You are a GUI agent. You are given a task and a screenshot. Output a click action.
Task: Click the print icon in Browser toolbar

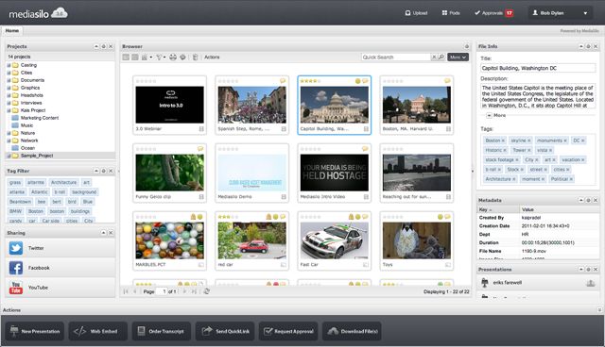point(173,58)
